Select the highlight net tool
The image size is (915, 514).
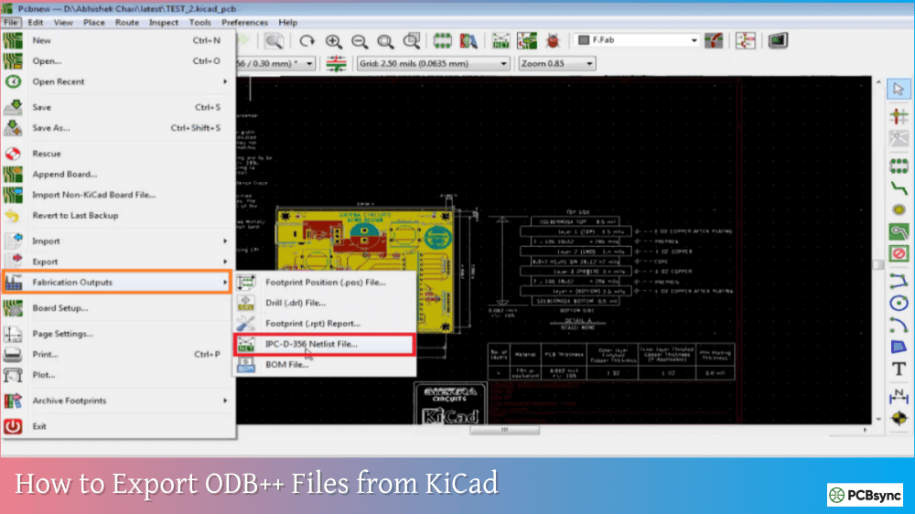point(899,116)
